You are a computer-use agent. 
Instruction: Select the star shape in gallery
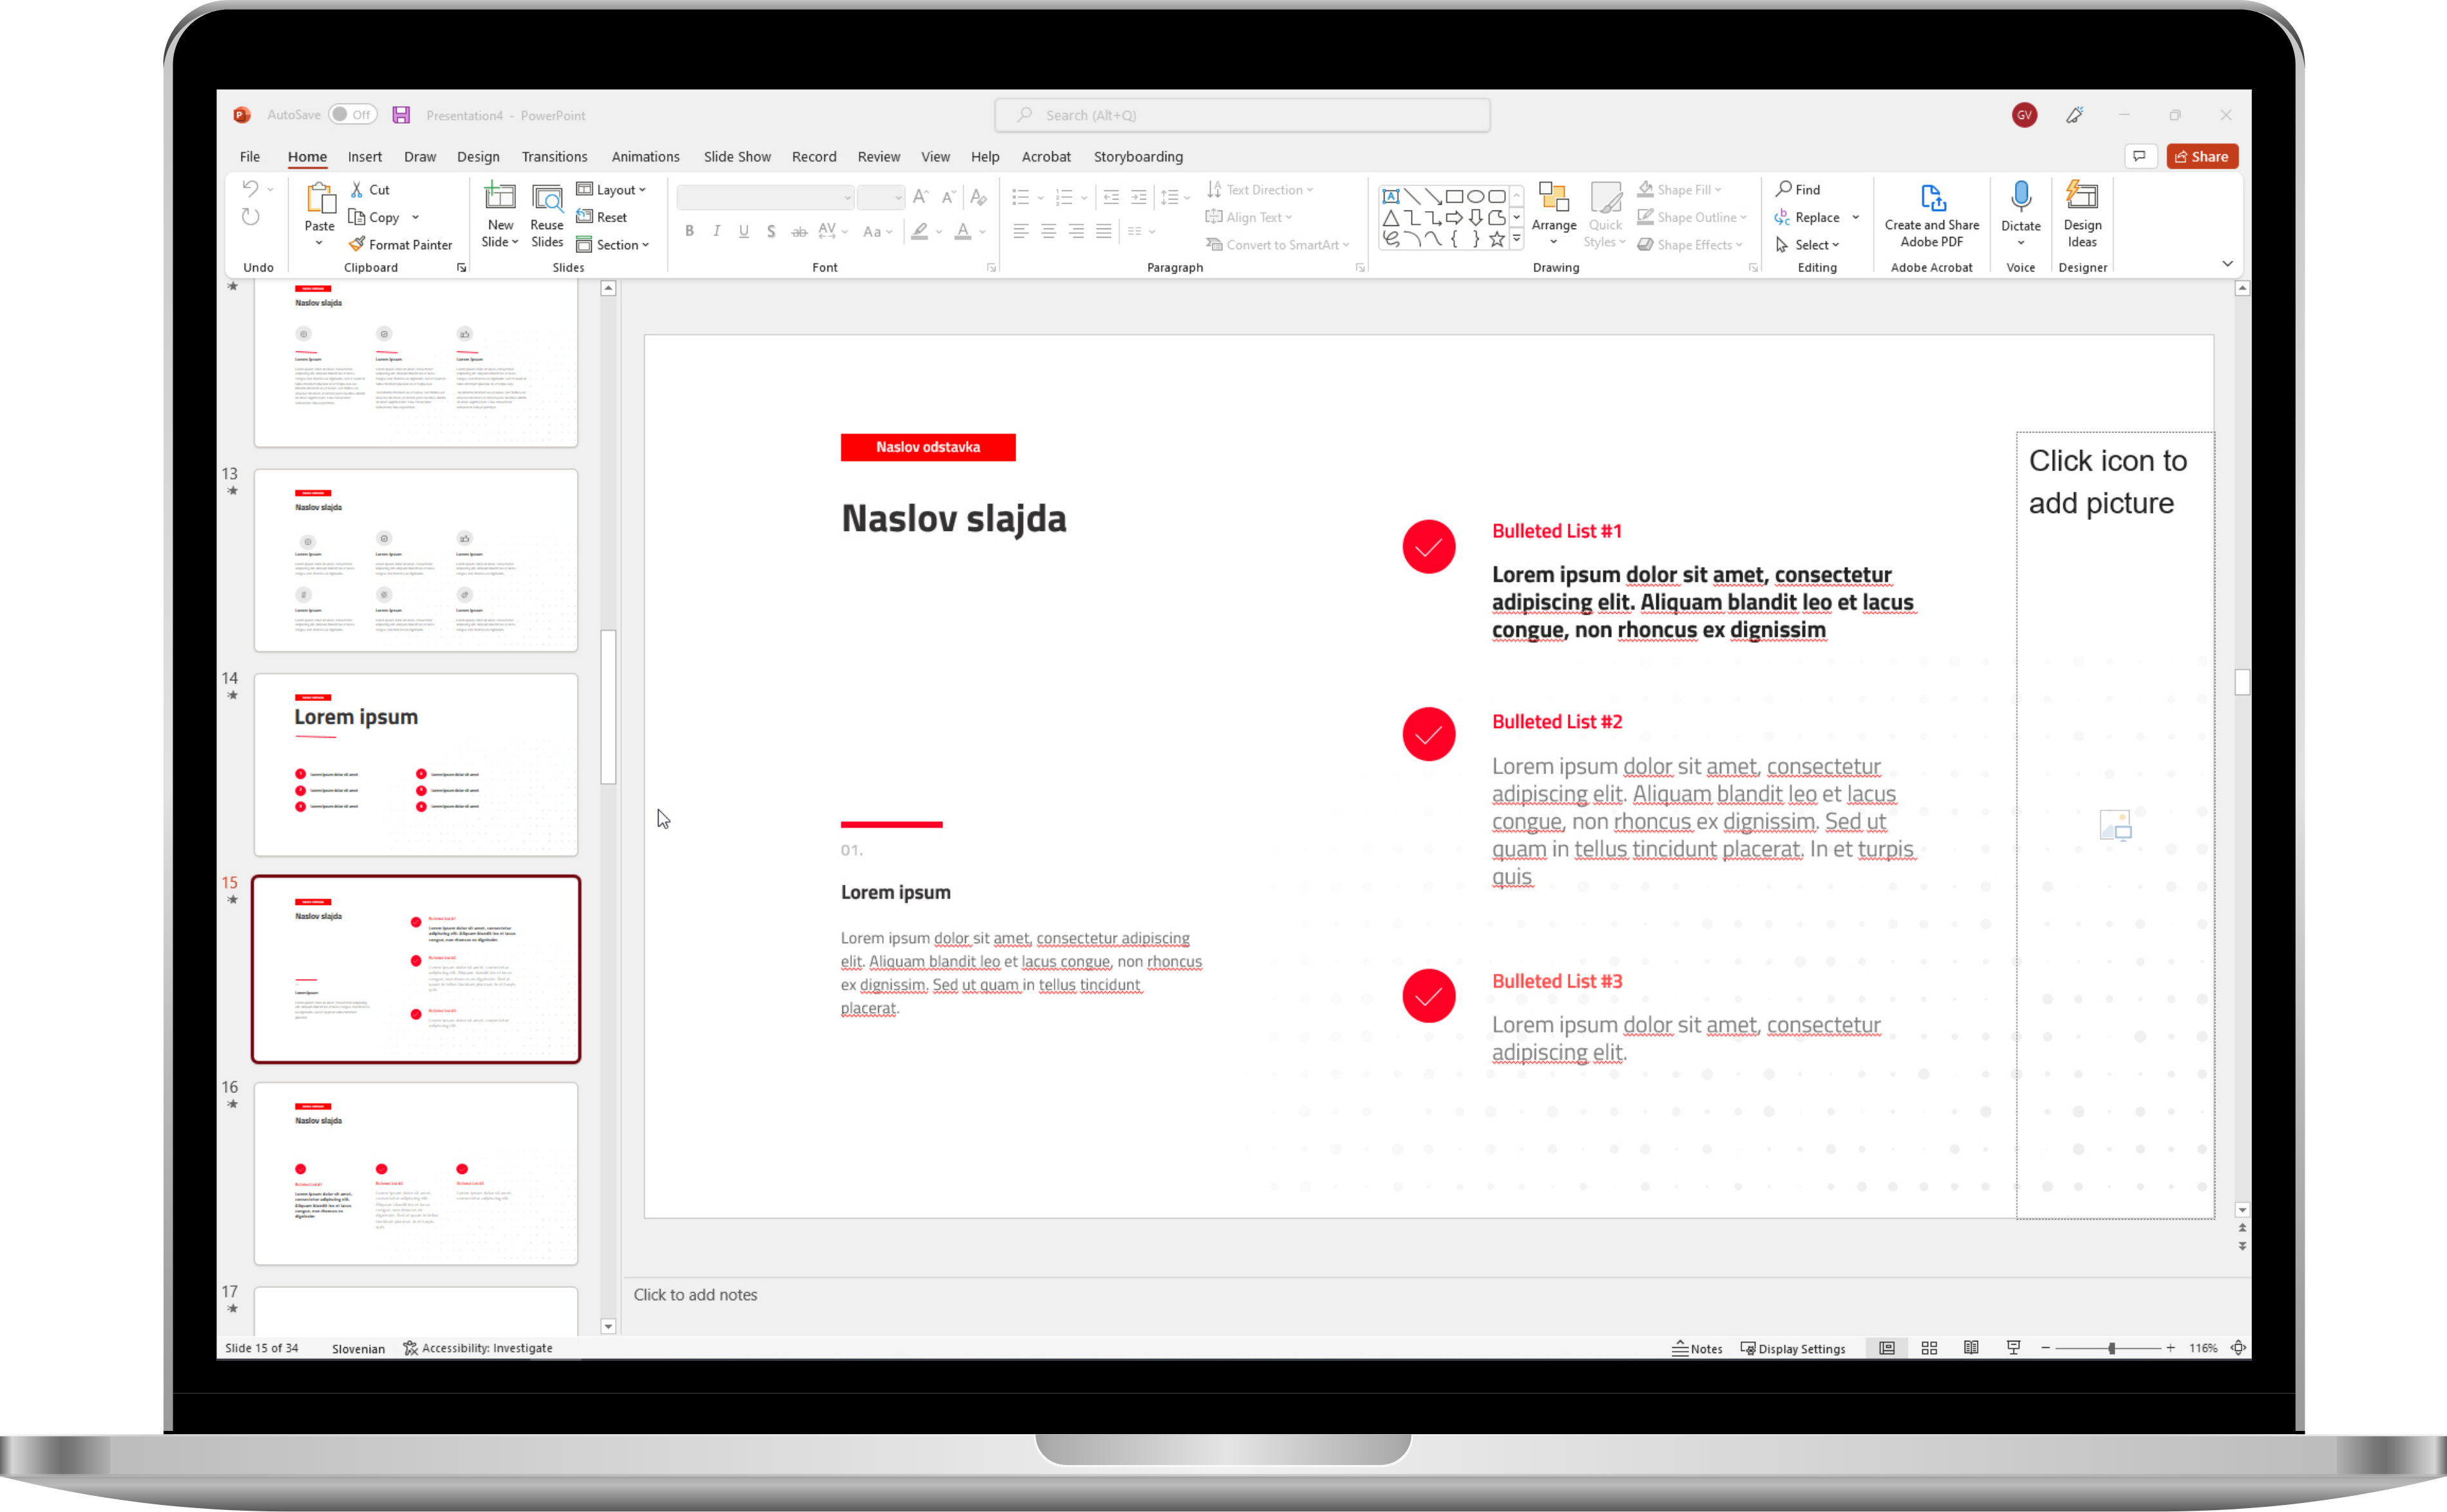point(1497,239)
